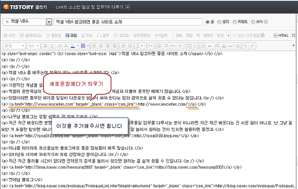
Task: Insert a blockquote with quote icon
Action: coord(210,46)
